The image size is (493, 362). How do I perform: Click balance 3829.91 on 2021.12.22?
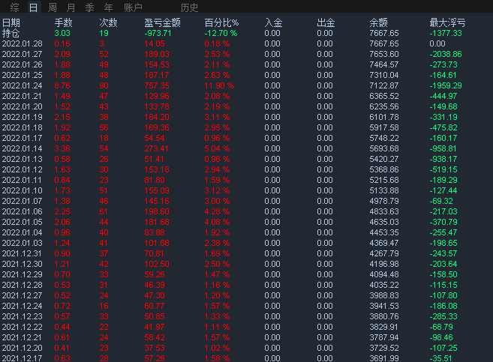tap(384, 327)
